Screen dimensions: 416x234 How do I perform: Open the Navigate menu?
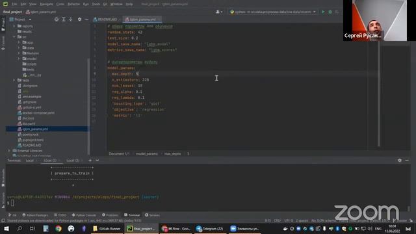pos(46,4)
